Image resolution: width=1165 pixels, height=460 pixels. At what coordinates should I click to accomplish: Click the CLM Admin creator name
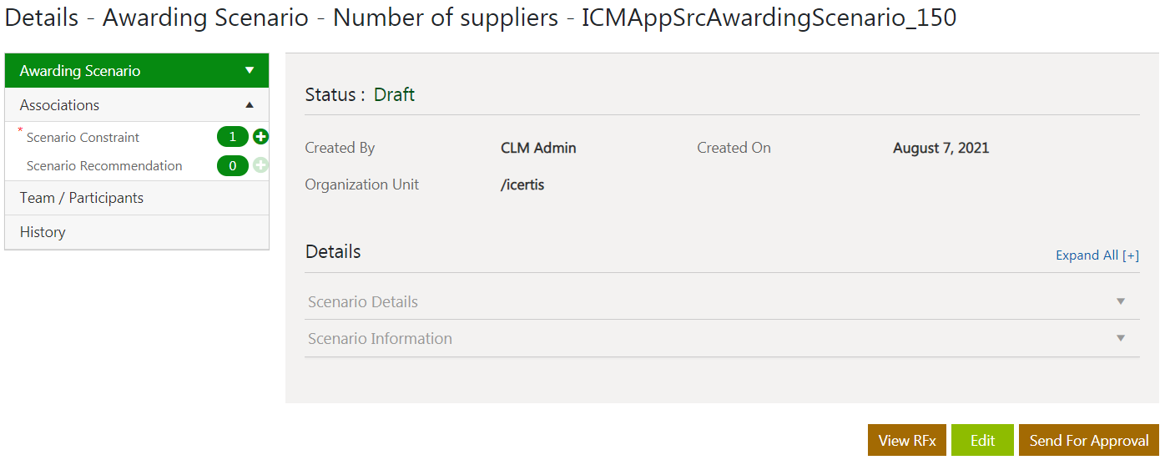coord(538,148)
